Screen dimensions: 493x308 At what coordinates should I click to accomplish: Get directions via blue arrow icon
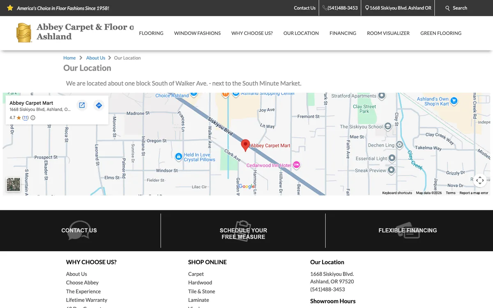[x=99, y=105]
